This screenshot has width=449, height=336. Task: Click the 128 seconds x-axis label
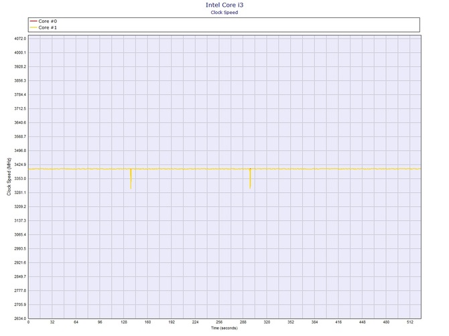124,322
